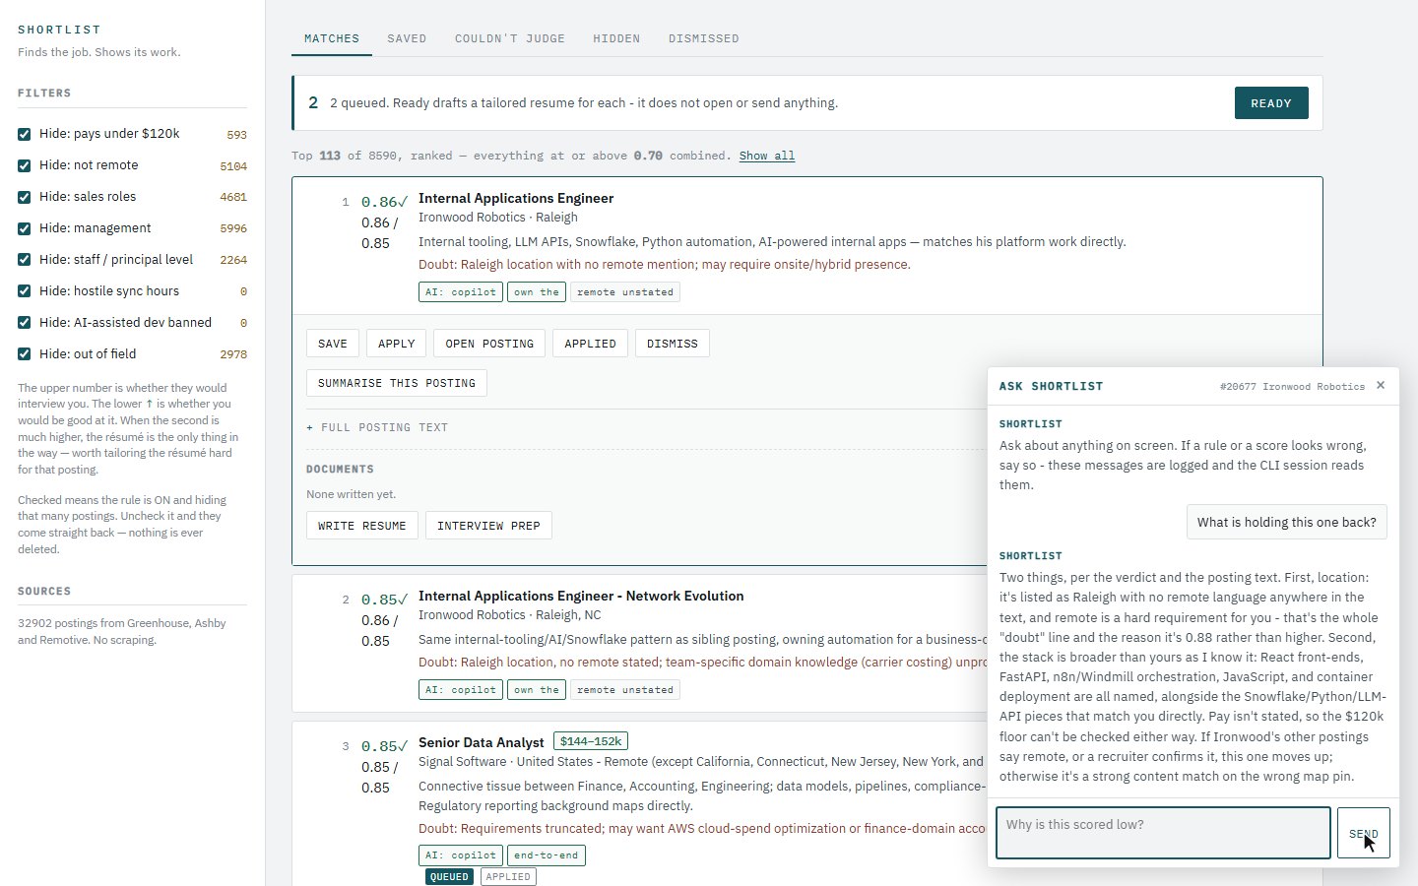Viewport: 1418px width, 886px height.
Task: Click the #20677 Ironwood Robotics chat reference
Action: coord(1292,386)
